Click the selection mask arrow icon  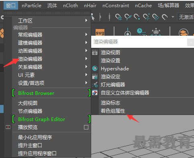pos(93,17)
